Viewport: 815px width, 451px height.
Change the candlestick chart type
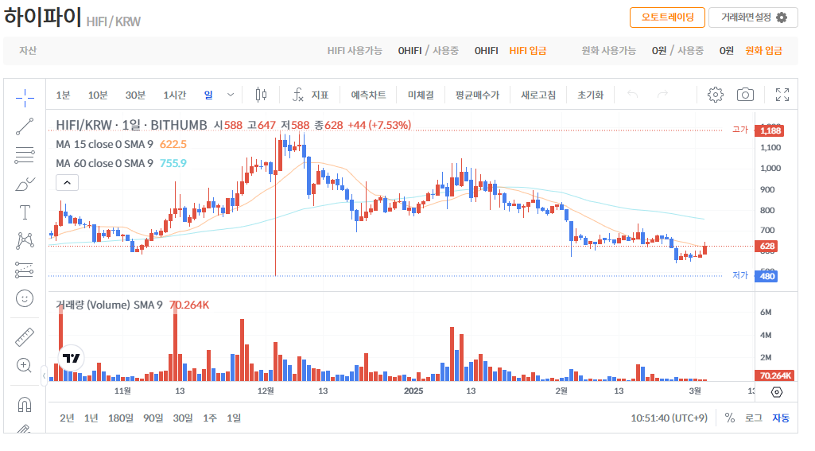point(261,95)
